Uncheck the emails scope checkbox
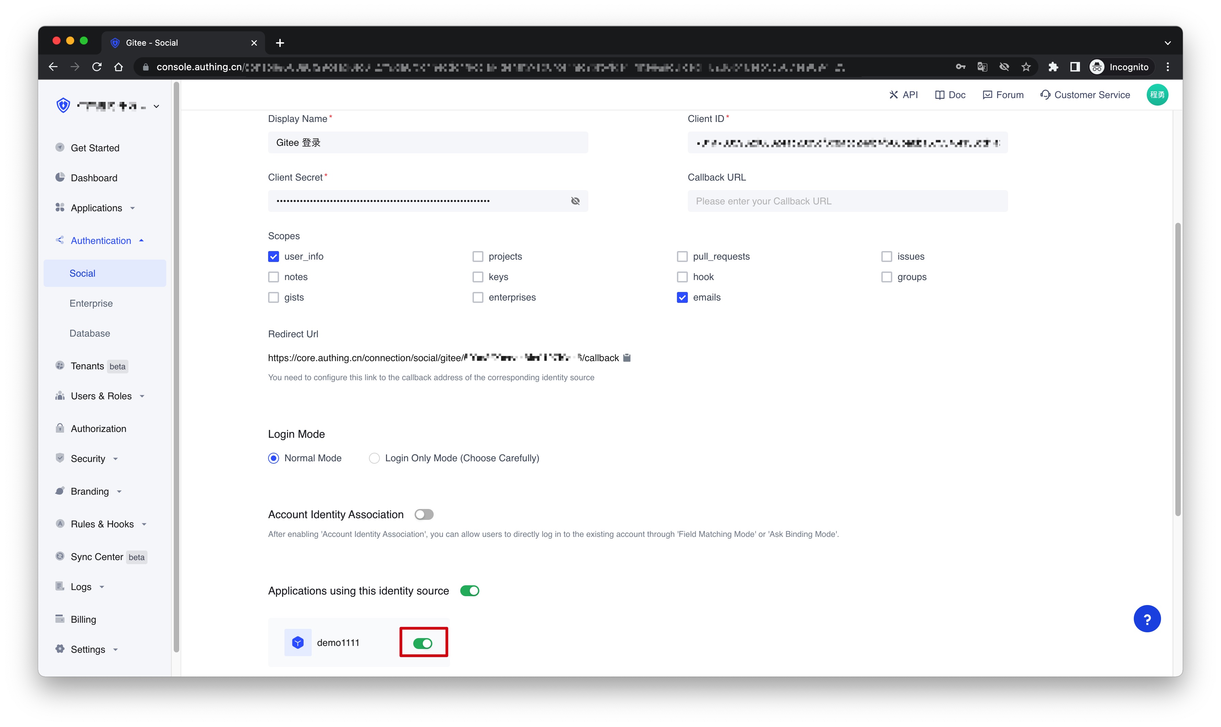The width and height of the screenshot is (1221, 727). tap(682, 297)
